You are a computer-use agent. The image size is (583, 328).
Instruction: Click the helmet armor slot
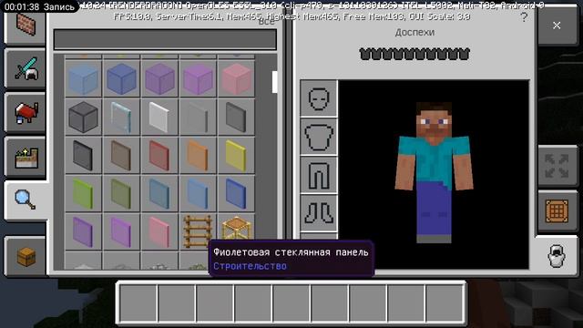pyautogui.click(x=319, y=98)
